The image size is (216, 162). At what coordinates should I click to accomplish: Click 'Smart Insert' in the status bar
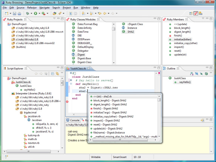(x=120, y=157)
